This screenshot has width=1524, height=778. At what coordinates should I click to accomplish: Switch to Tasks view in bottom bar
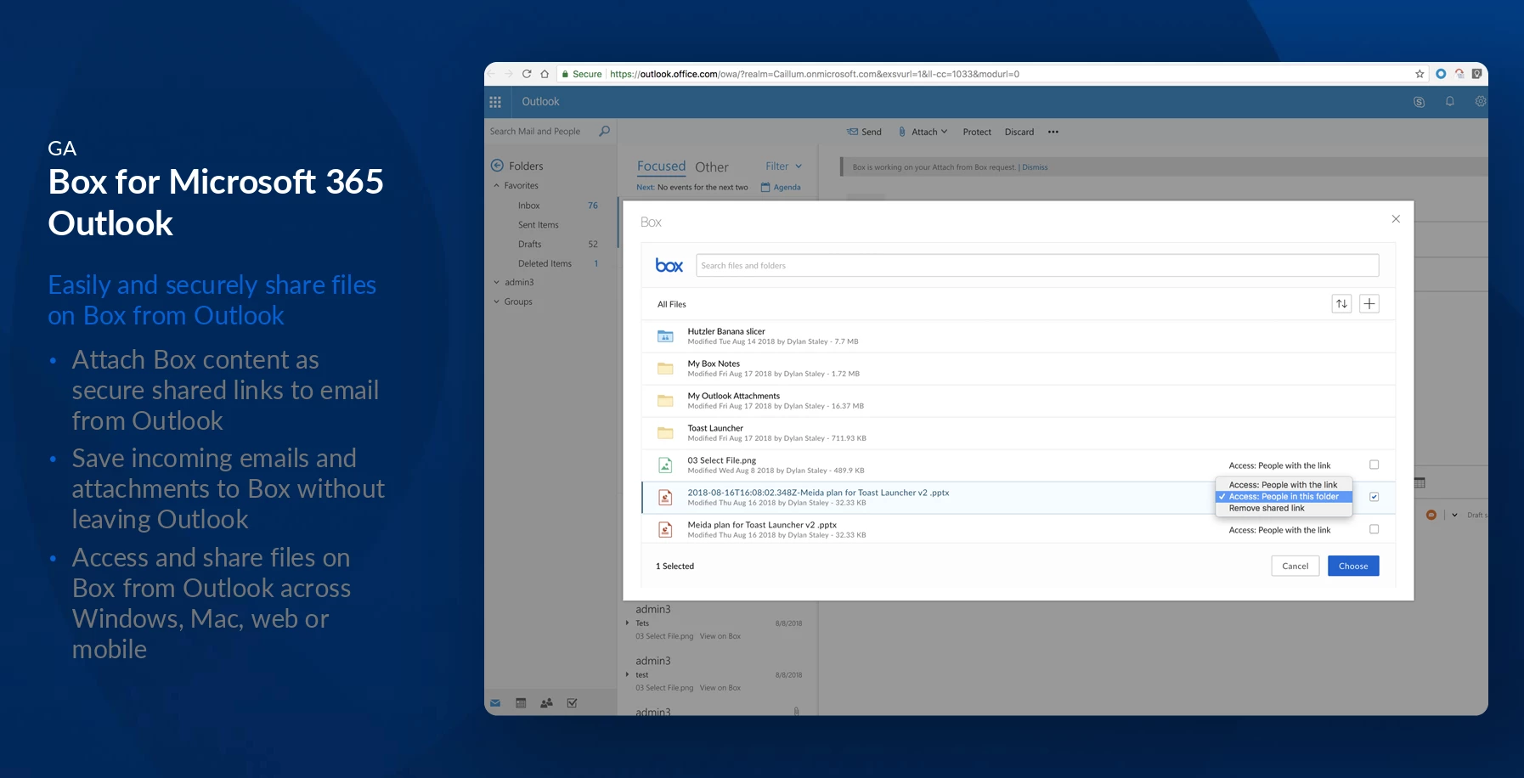tap(572, 703)
